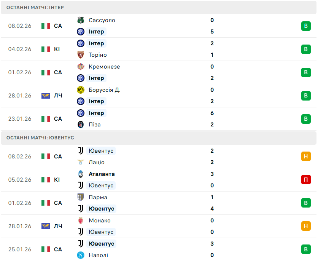318x262 pixels.
Task: Click the Torino club crest icon
Action: [80, 55]
